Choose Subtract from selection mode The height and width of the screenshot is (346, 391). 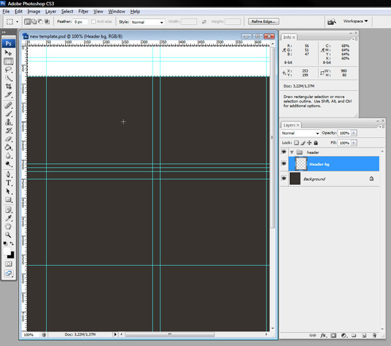[40, 22]
